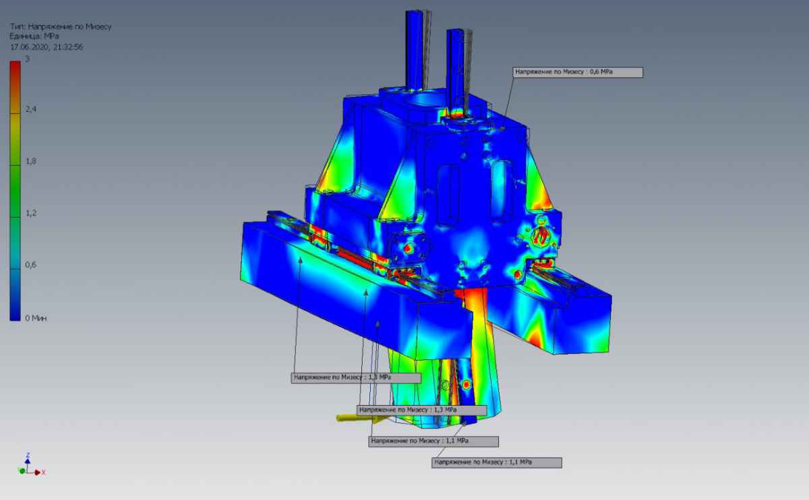The image size is (809, 500).
Task: Select the 0,6 MPa von Mises probe label
Action: tap(577, 72)
